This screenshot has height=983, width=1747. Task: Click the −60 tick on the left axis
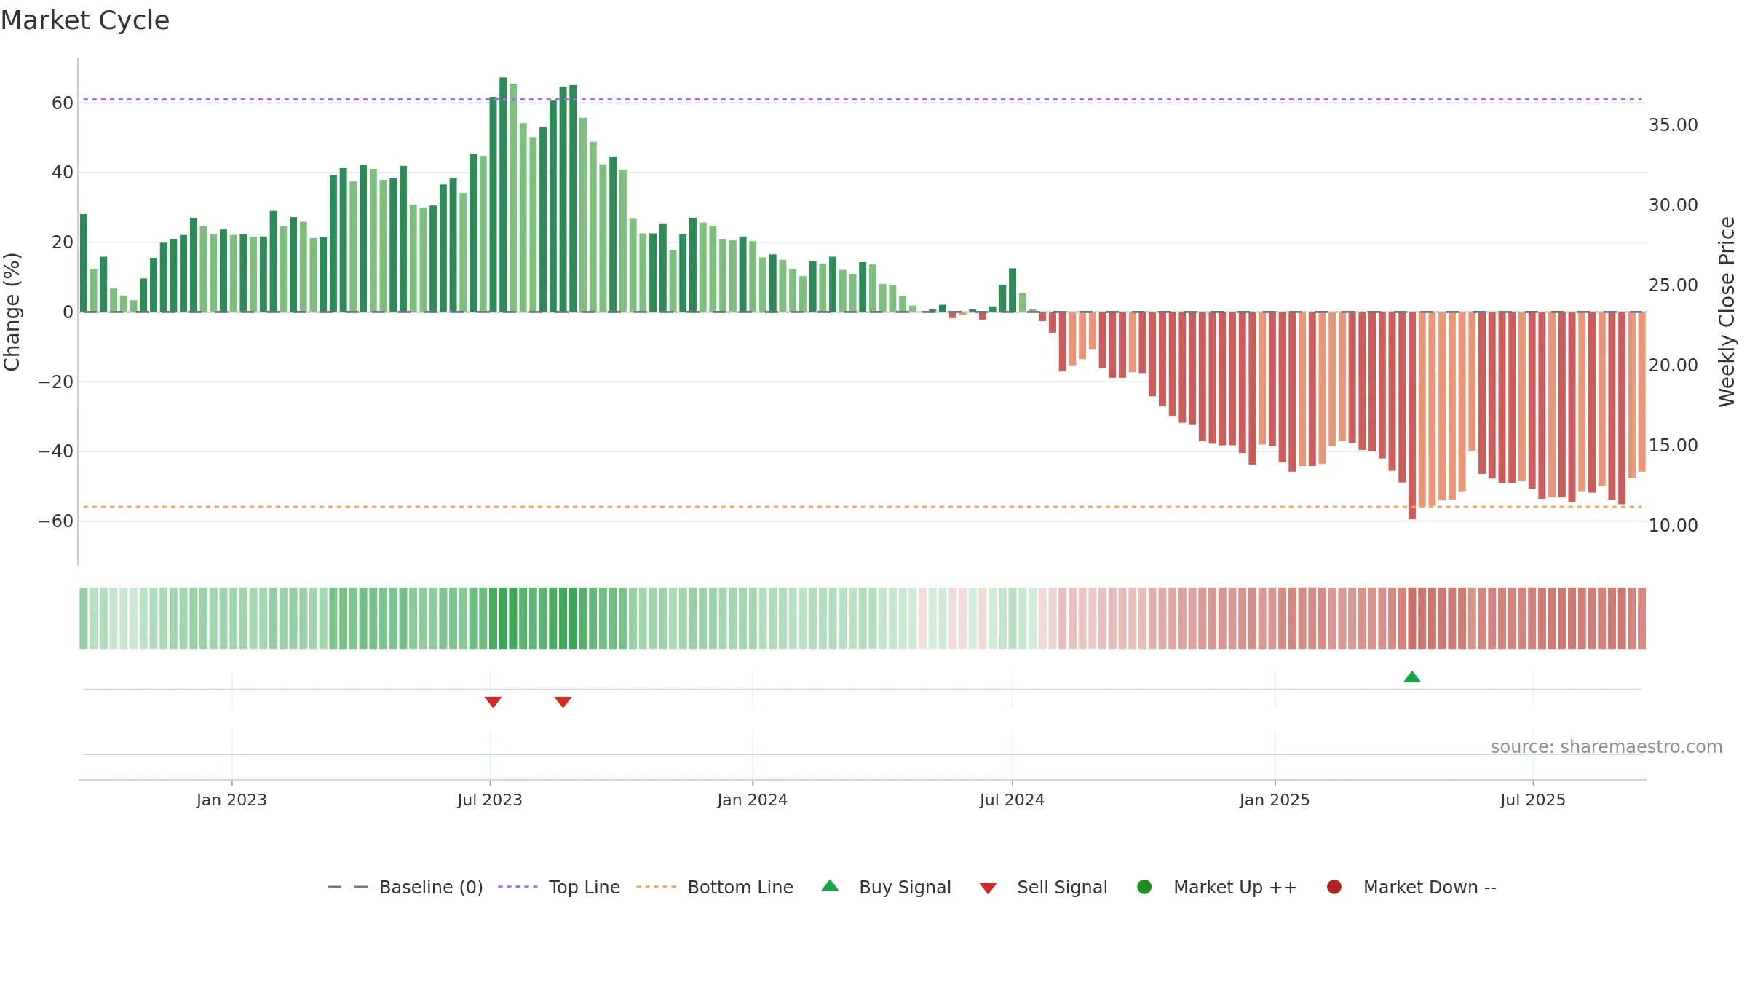coord(56,521)
